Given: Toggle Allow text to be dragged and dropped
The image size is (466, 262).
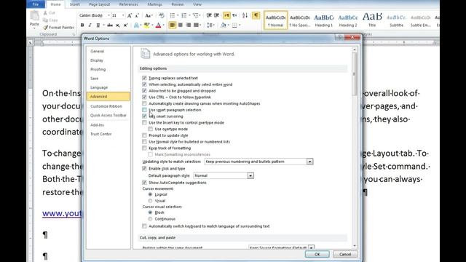Looking at the screenshot, I should 144,91.
